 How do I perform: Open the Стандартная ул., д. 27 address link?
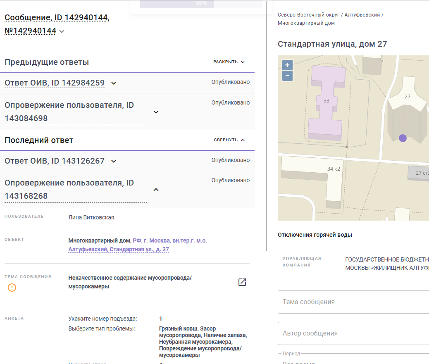pyautogui.click(x=138, y=245)
